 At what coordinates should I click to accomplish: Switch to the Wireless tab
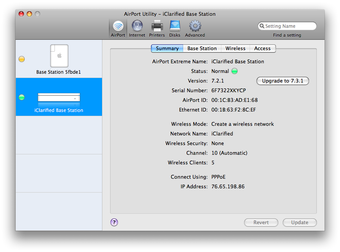[235, 49]
